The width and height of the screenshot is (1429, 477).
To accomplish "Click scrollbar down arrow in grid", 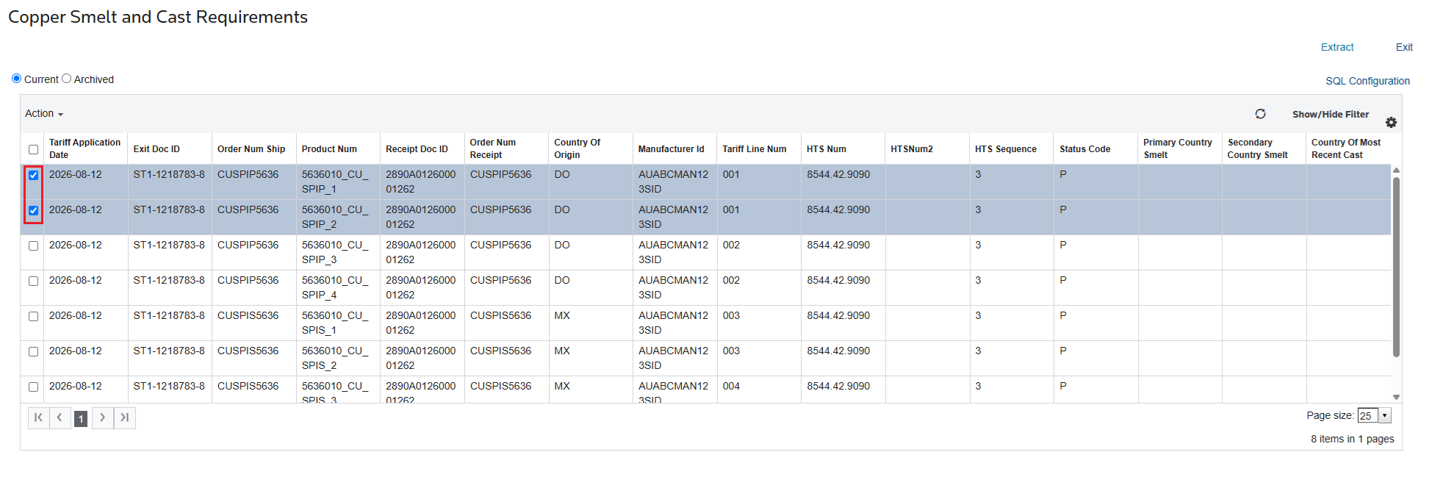I will 1396,397.
